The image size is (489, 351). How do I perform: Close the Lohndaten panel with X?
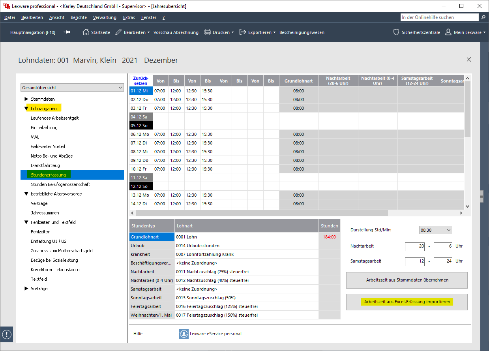pos(469,60)
